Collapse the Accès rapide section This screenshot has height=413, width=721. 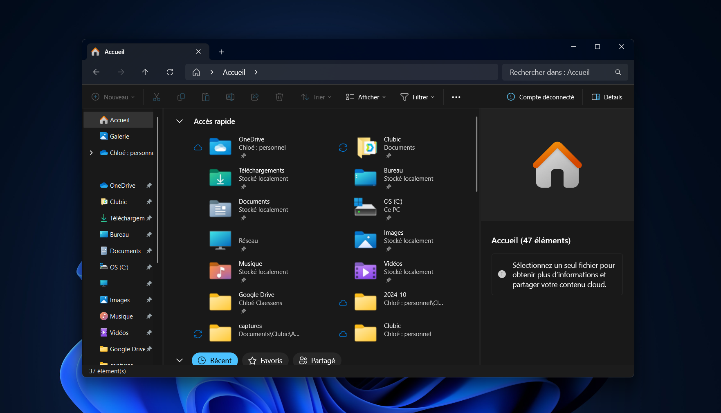[x=180, y=121]
